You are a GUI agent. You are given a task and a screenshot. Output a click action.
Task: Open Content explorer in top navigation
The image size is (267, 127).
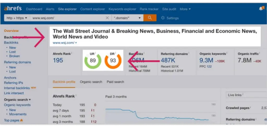point(93,9)
